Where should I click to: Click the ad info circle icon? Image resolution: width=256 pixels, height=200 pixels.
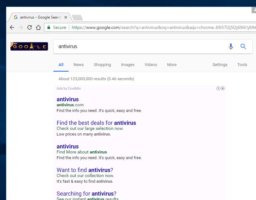click(x=218, y=88)
